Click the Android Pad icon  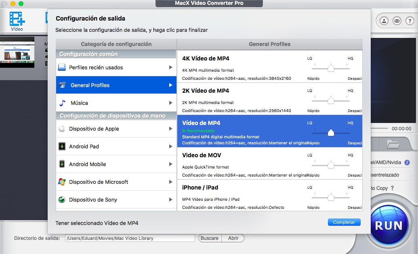point(62,146)
